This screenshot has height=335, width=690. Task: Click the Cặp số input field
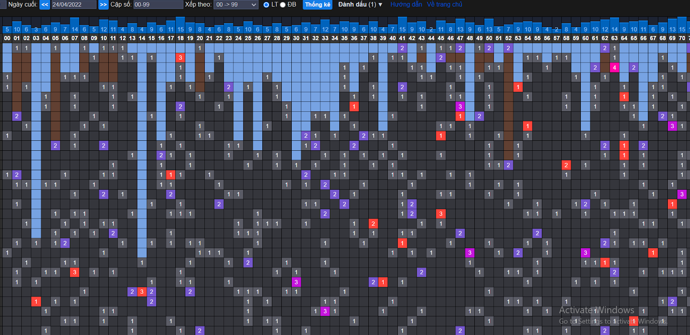tap(158, 5)
